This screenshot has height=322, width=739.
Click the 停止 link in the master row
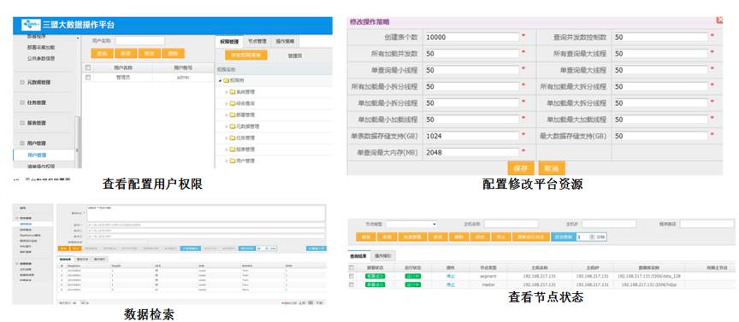[x=451, y=284]
